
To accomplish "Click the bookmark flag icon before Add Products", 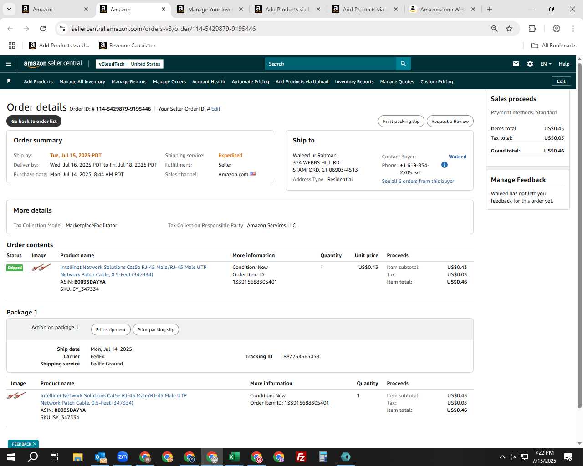I will [9, 81].
